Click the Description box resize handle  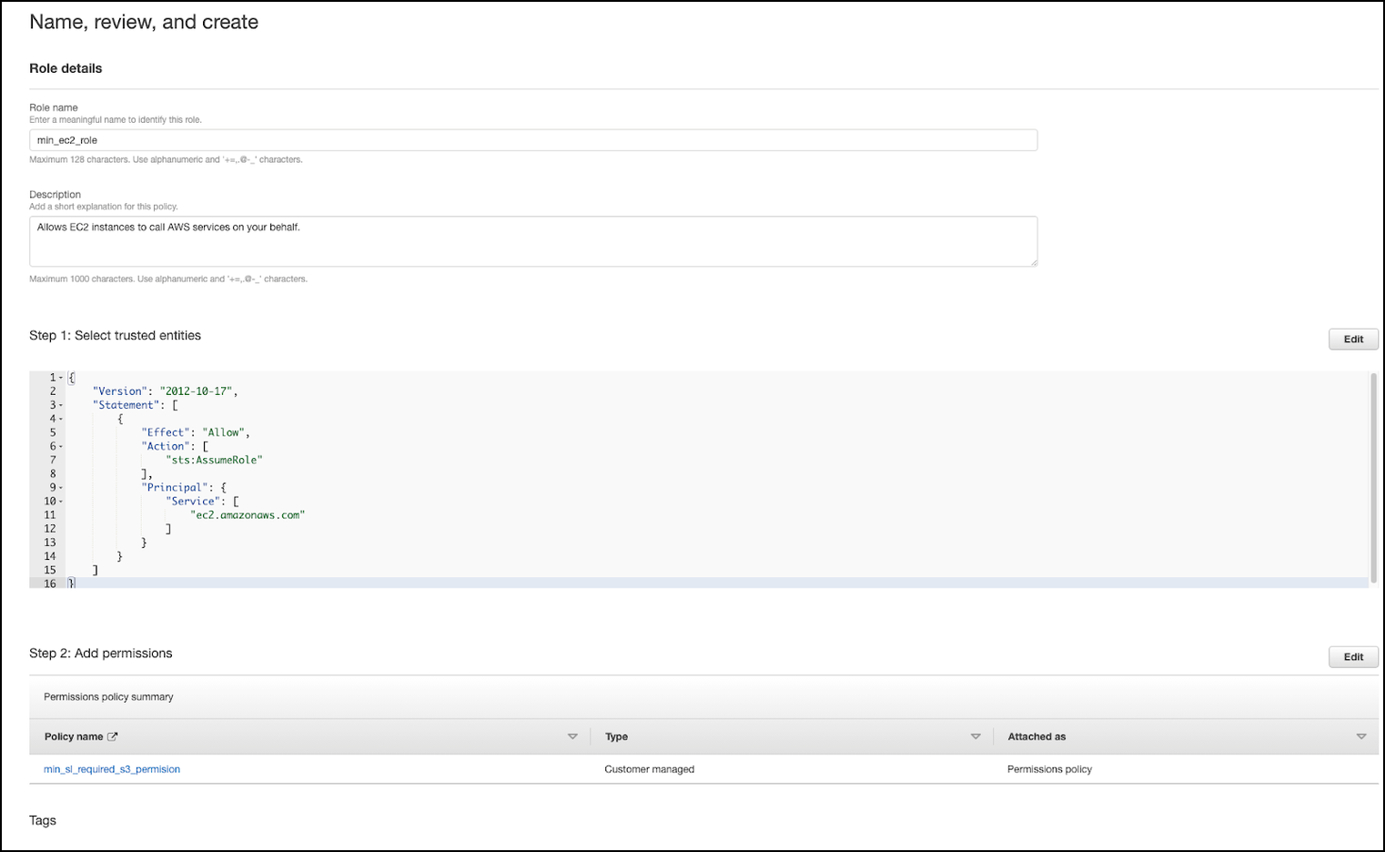(x=1033, y=262)
